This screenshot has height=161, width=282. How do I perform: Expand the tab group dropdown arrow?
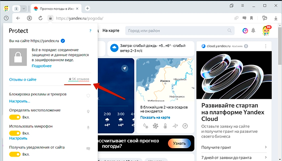(23, 8)
